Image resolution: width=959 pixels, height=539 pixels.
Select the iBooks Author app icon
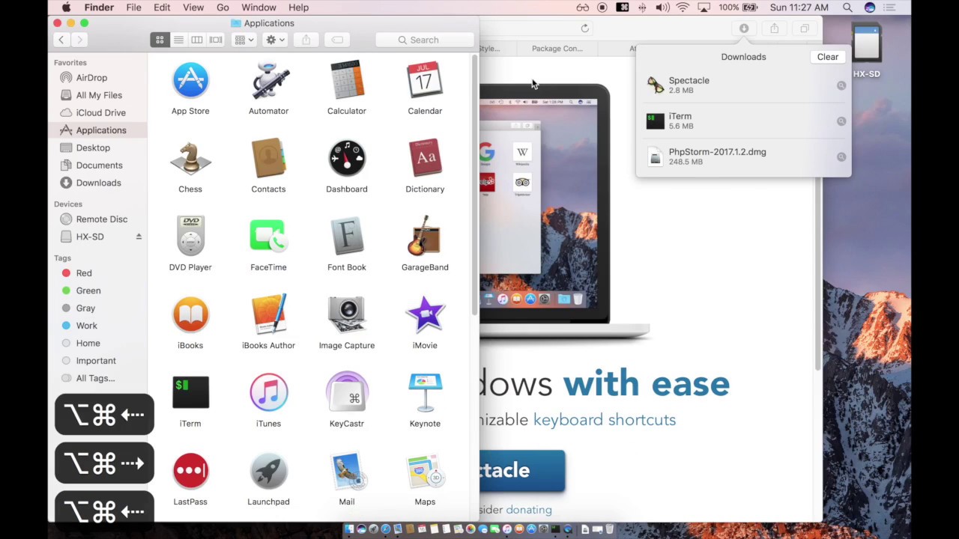(268, 315)
